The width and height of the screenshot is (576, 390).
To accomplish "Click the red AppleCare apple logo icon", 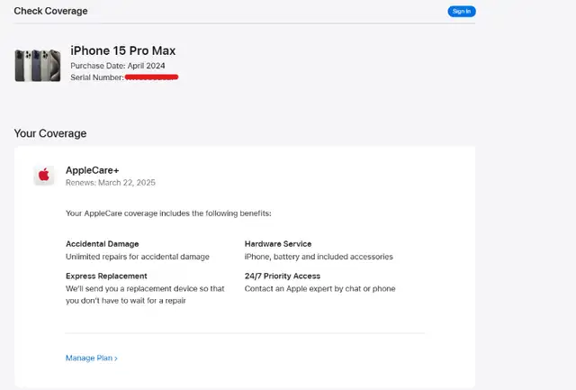I will tap(44, 175).
